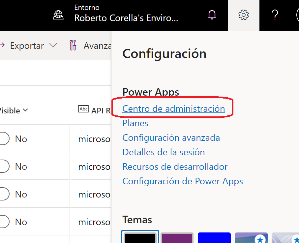Expand the Exportar dropdown chevron
The height and width of the screenshot is (243, 299).
click(x=53, y=45)
